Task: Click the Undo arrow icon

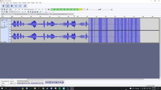Action: pyautogui.click(x=22, y=12)
